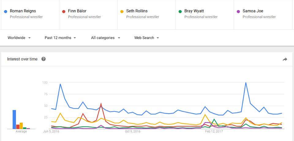Click Bray Wyatt green dot icon
Screen dimensions: 294x141
pyautogui.click(x=180, y=11)
